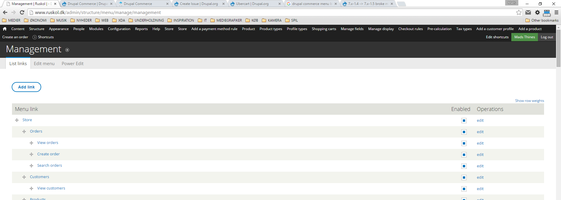Uncheck Enabled for Search orders
Image resolution: width=561 pixels, height=200 pixels.
464,166
